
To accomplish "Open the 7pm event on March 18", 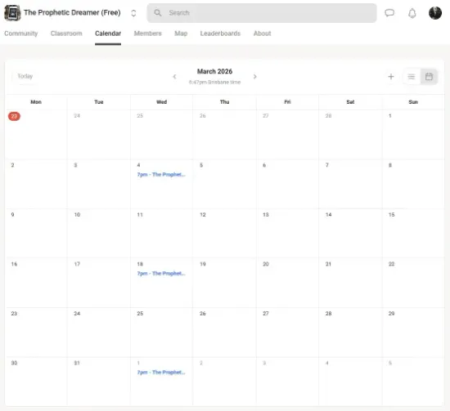I will click(161, 274).
